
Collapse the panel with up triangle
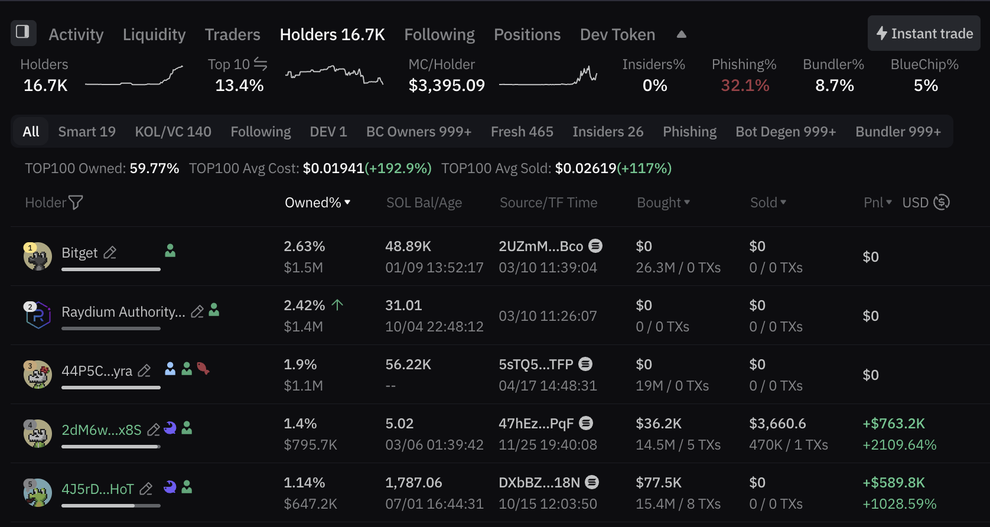(681, 34)
